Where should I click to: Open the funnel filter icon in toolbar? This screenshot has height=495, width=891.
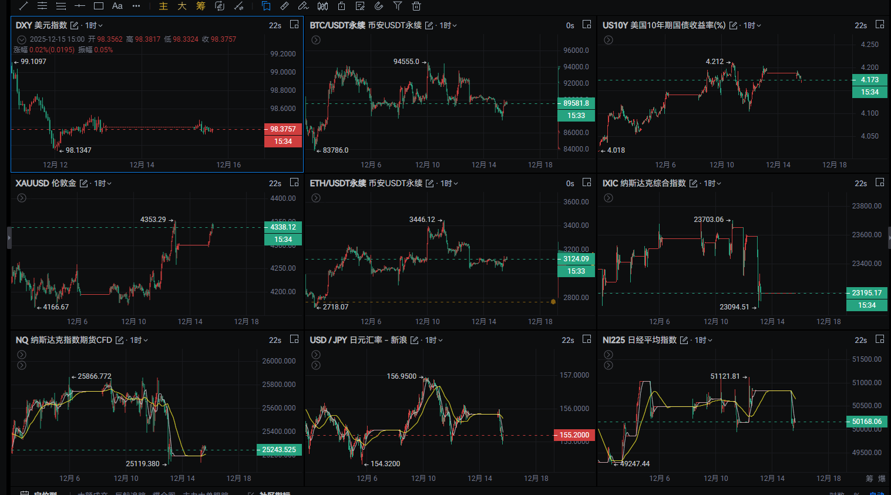398,6
